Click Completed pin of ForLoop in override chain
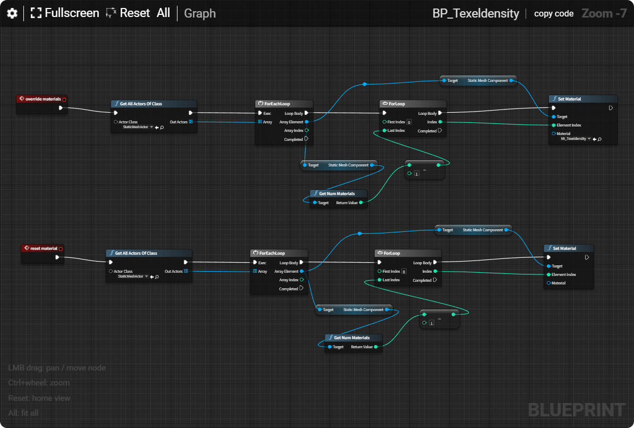The image size is (634, 428). [440, 130]
